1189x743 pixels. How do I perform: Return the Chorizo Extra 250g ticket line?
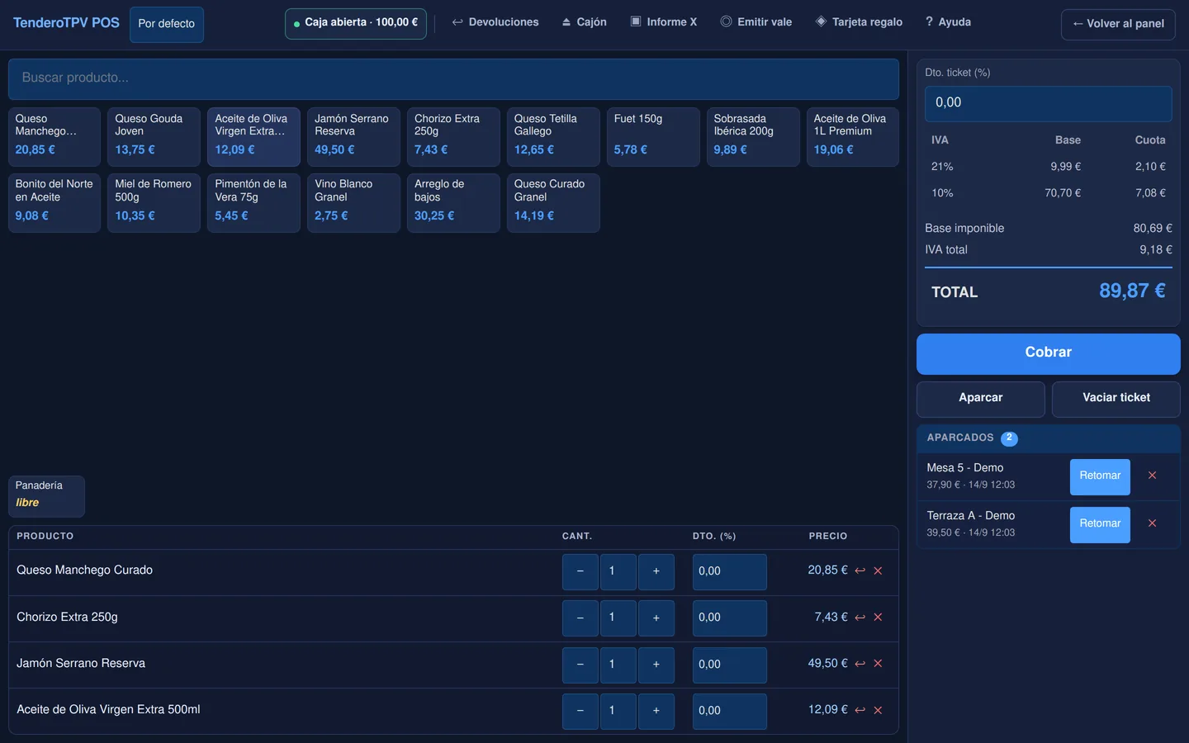coord(860,618)
